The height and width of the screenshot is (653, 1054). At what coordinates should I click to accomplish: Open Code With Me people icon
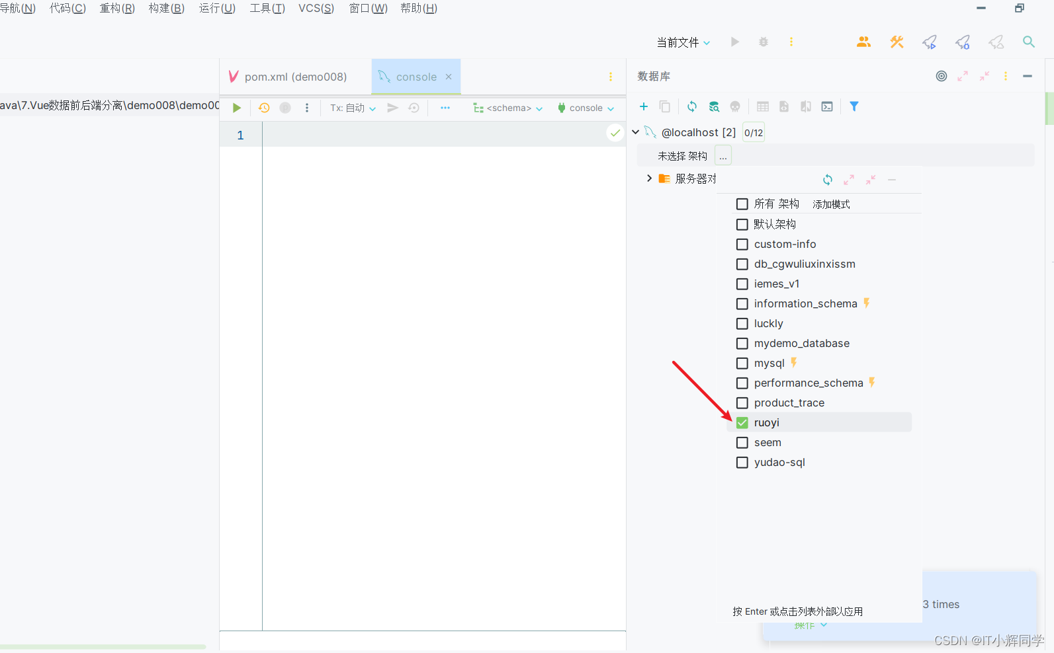[863, 42]
